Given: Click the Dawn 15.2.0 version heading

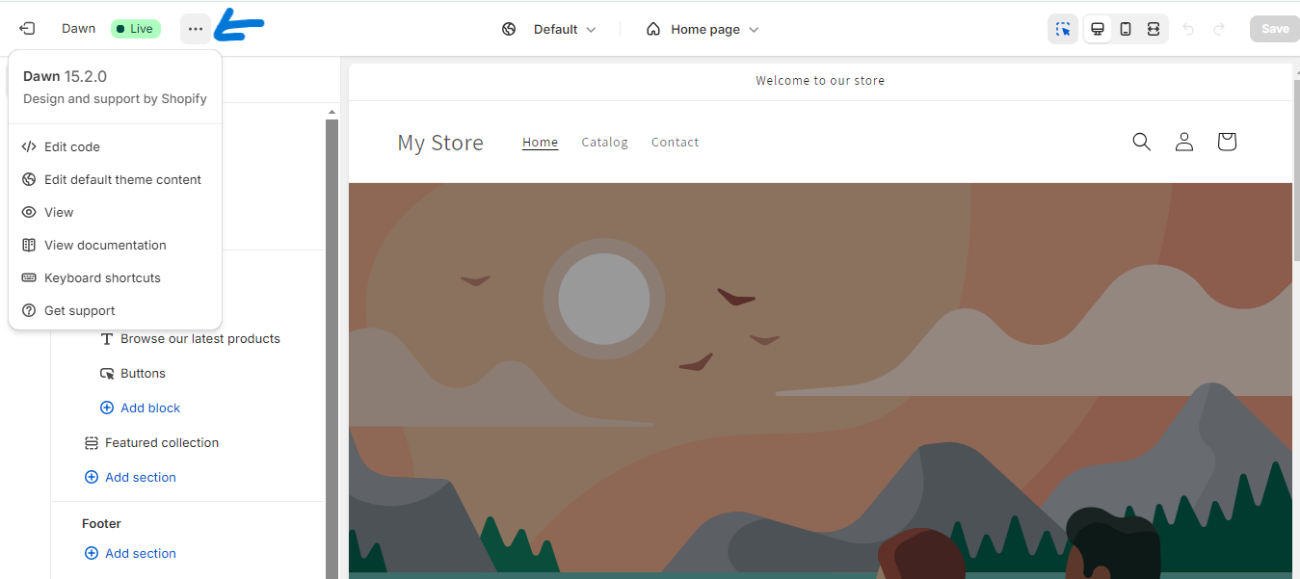Looking at the screenshot, I should point(65,76).
